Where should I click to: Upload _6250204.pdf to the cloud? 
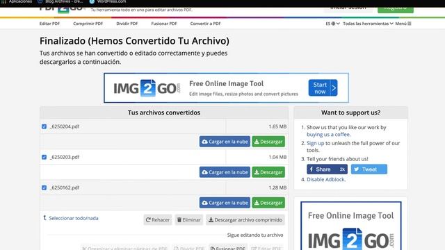click(225, 142)
